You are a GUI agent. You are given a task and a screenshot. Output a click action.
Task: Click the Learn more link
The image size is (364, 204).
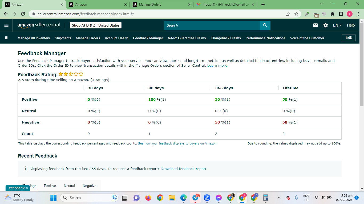pos(217,65)
